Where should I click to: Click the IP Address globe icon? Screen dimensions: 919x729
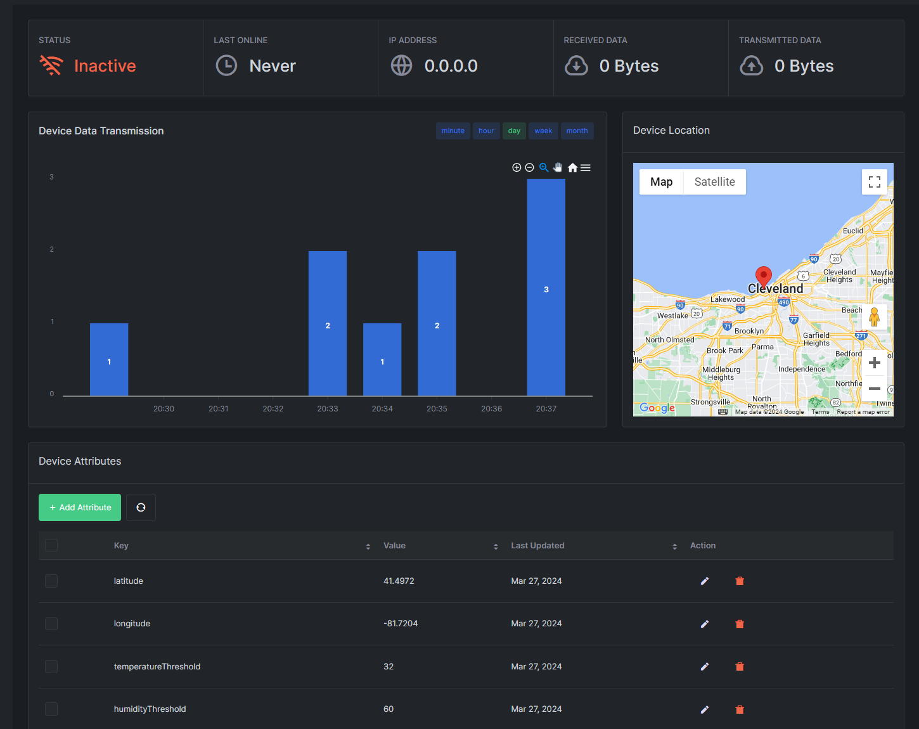pyautogui.click(x=401, y=65)
